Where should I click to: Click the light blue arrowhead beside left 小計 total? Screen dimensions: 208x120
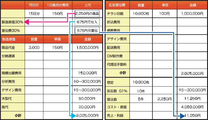tap(74, 116)
